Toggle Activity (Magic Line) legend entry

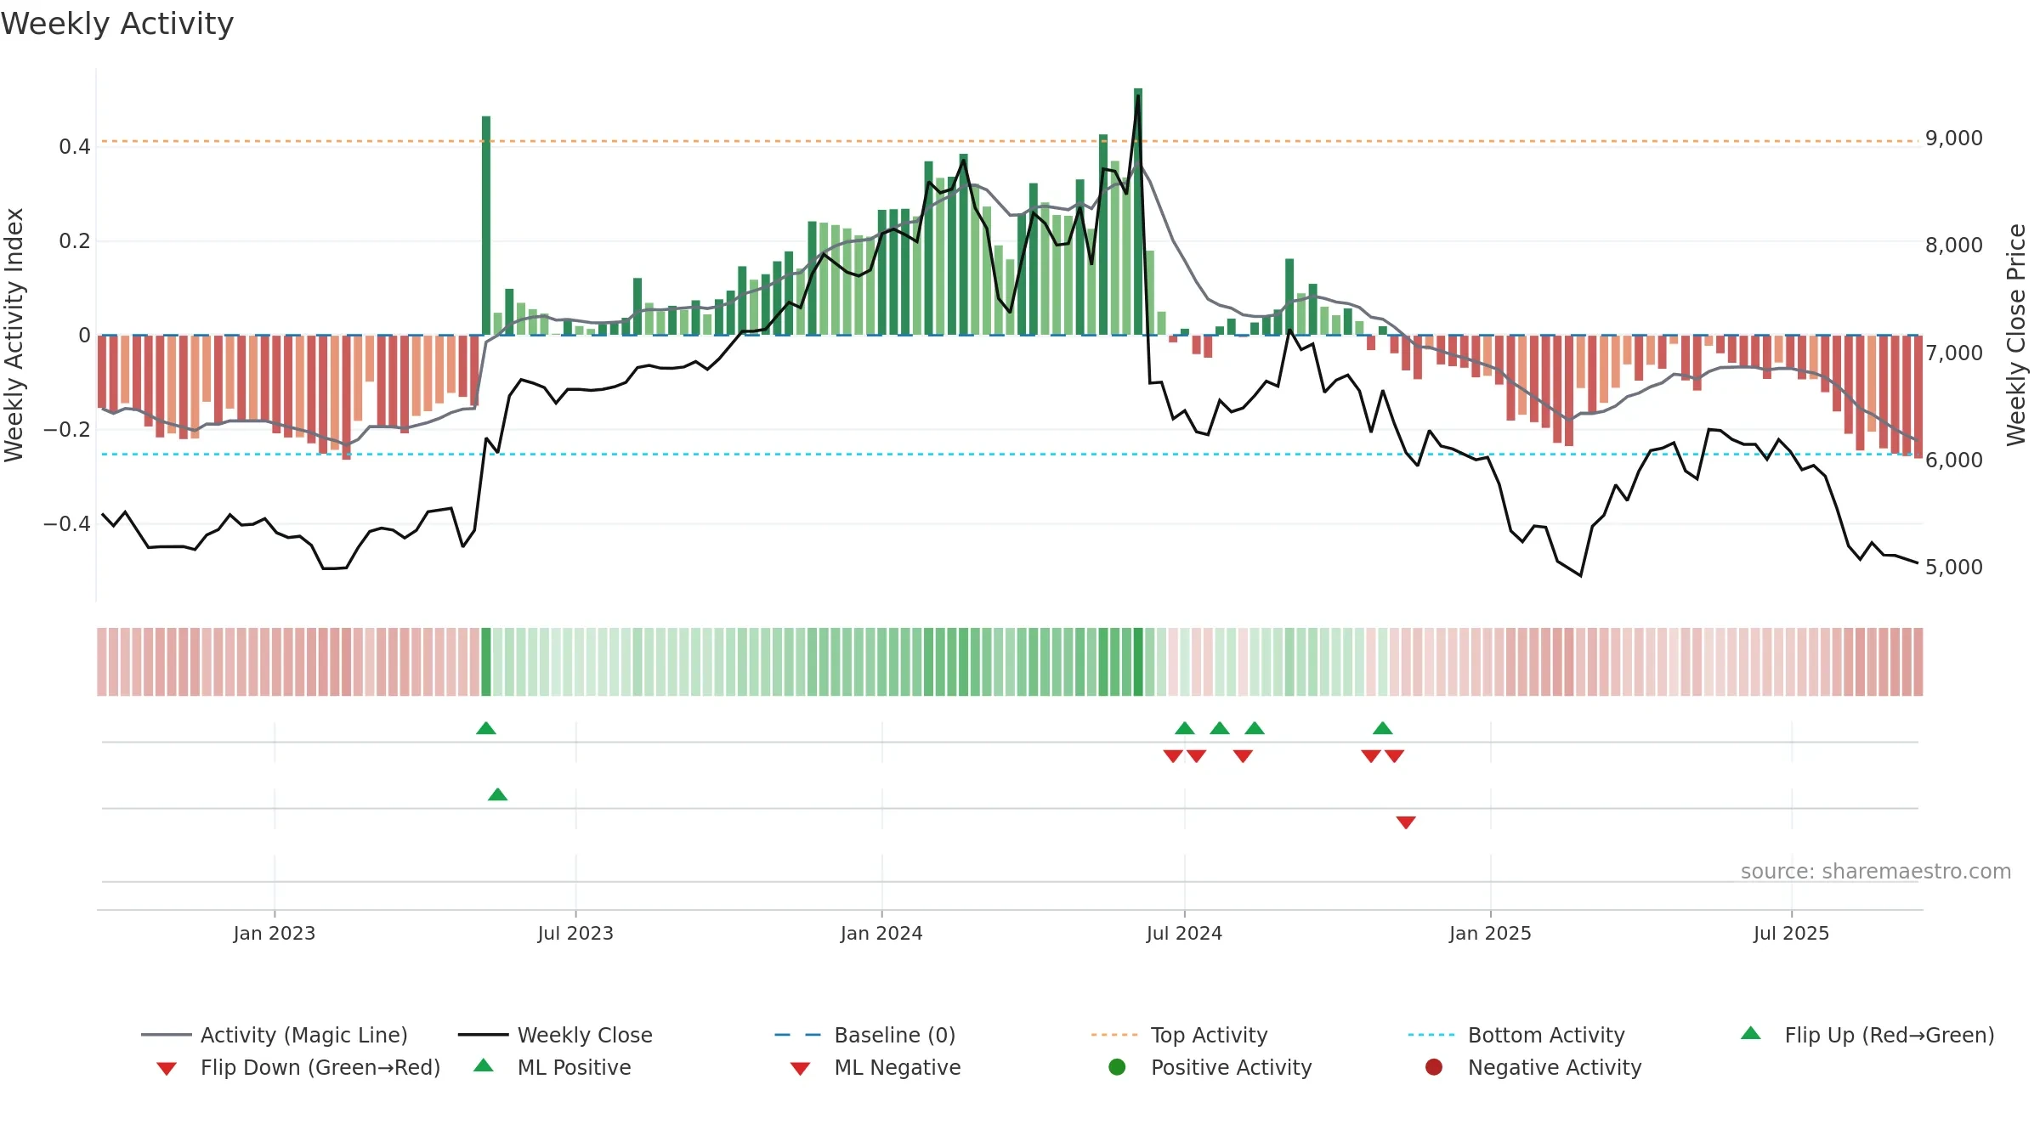click(275, 1035)
